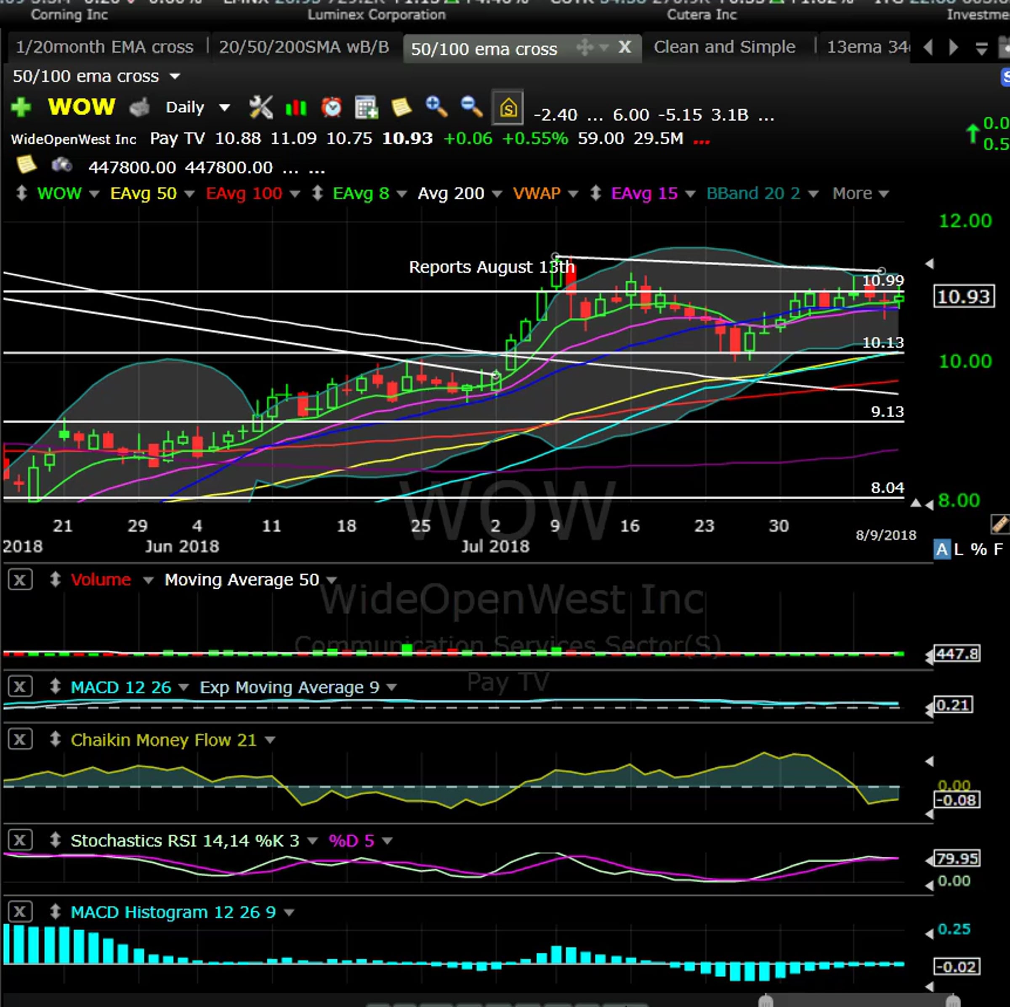
Task: Click the move icon on active tab
Action: click(585, 48)
